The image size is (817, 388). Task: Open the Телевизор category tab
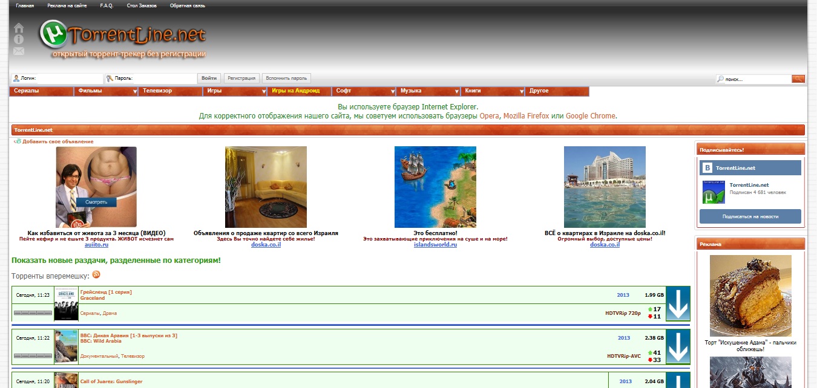pyautogui.click(x=171, y=91)
